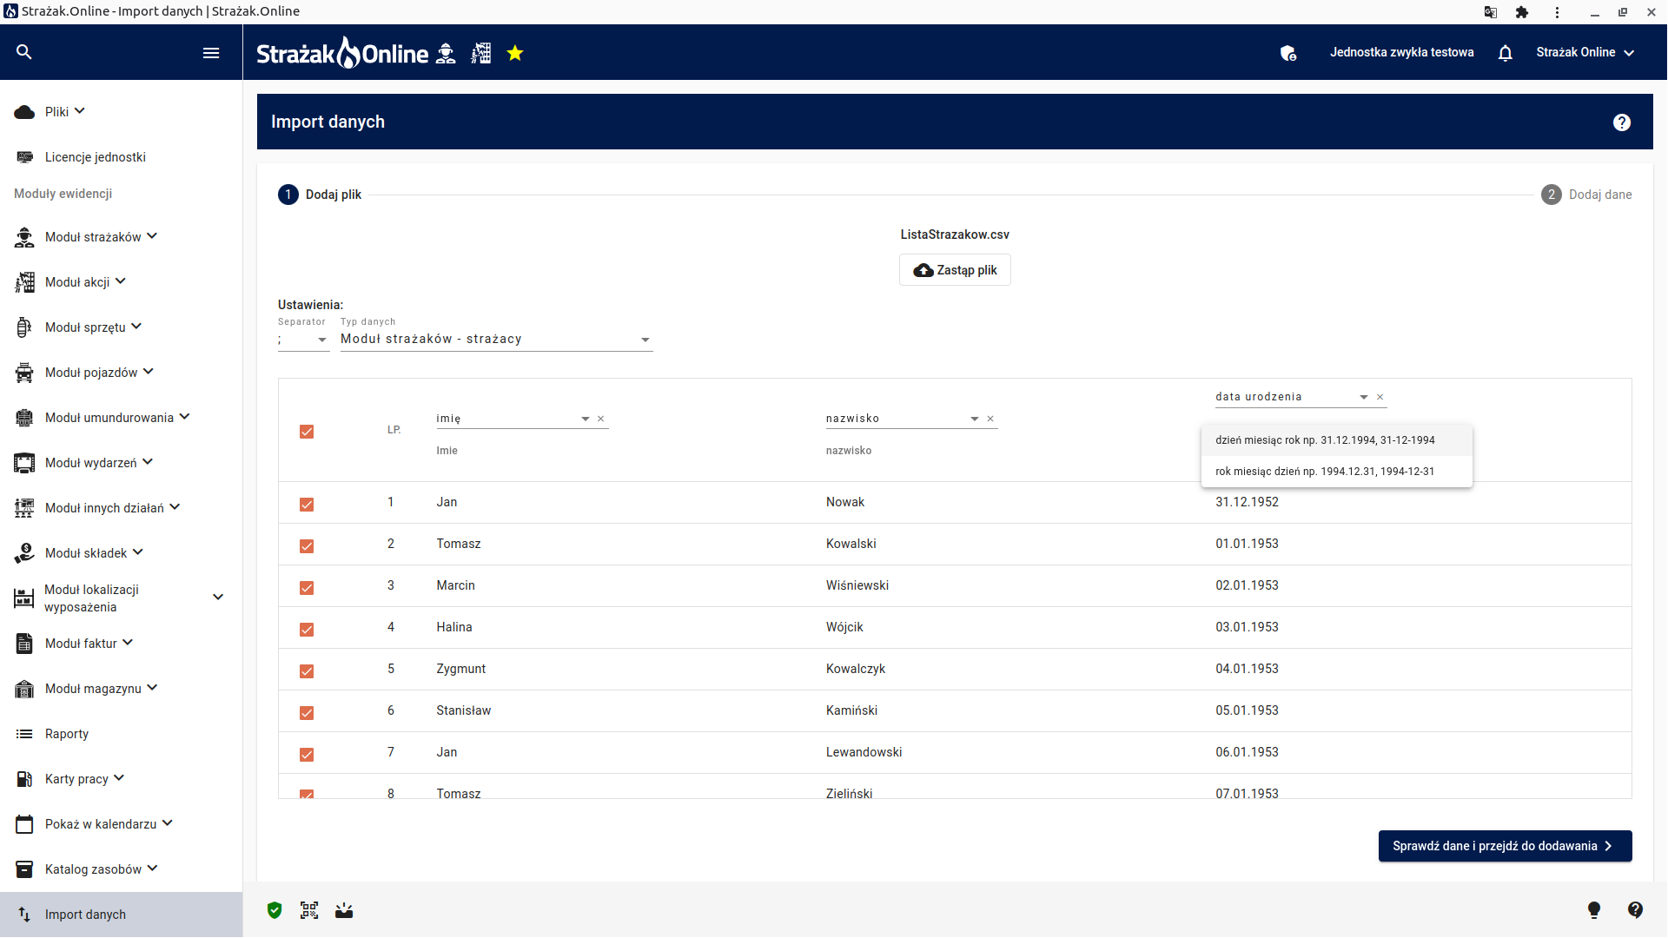1668x938 pixels.
Task: Toggle the select-all checkbox in table header
Action: [307, 432]
